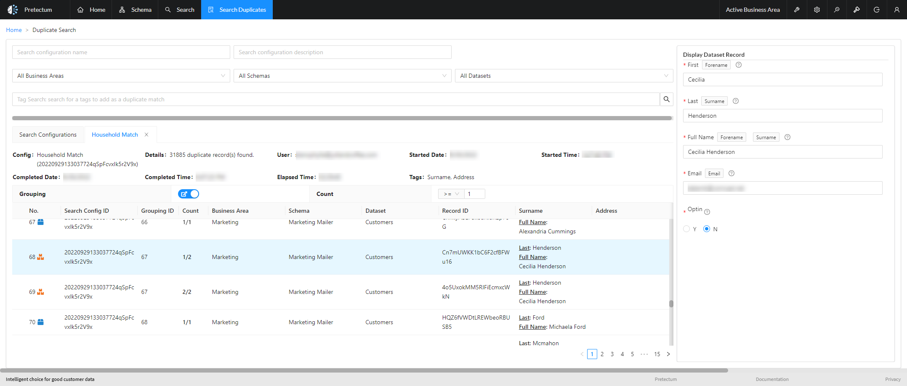This screenshot has height=386, width=907.
Task: Click the Count value input showing 1
Action: [x=475, y=194]
